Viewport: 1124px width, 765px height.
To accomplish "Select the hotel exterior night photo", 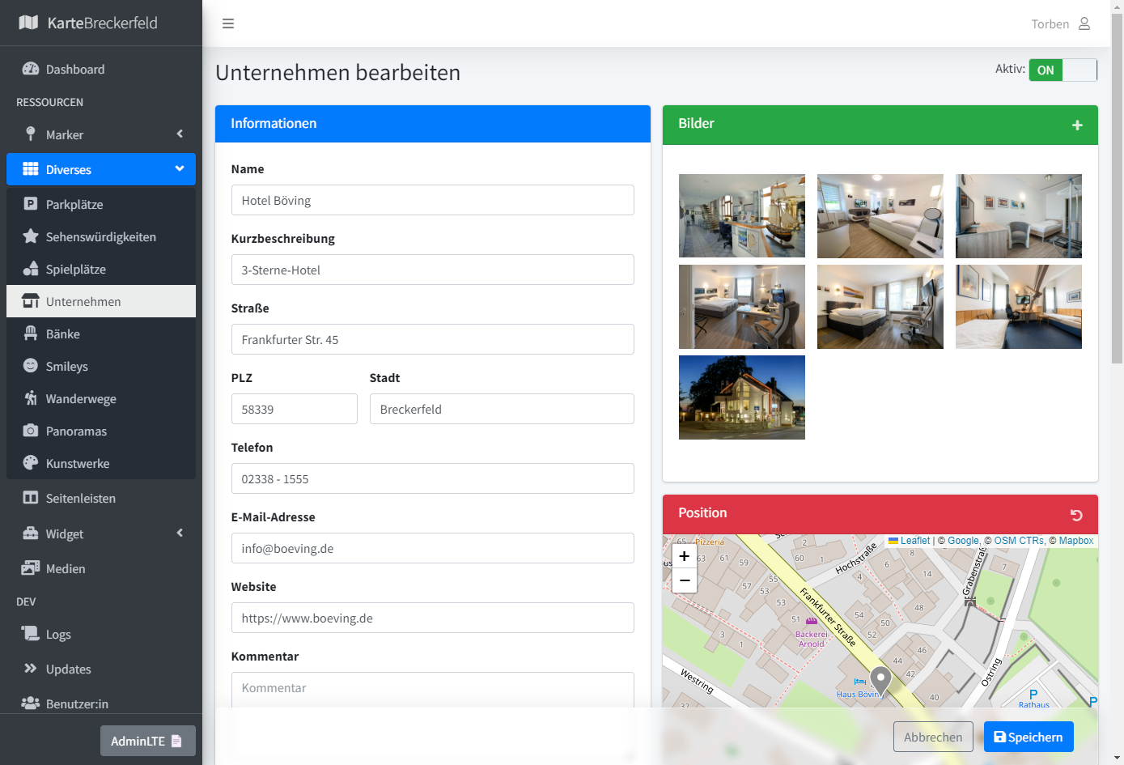I will (x=741, y=397).
